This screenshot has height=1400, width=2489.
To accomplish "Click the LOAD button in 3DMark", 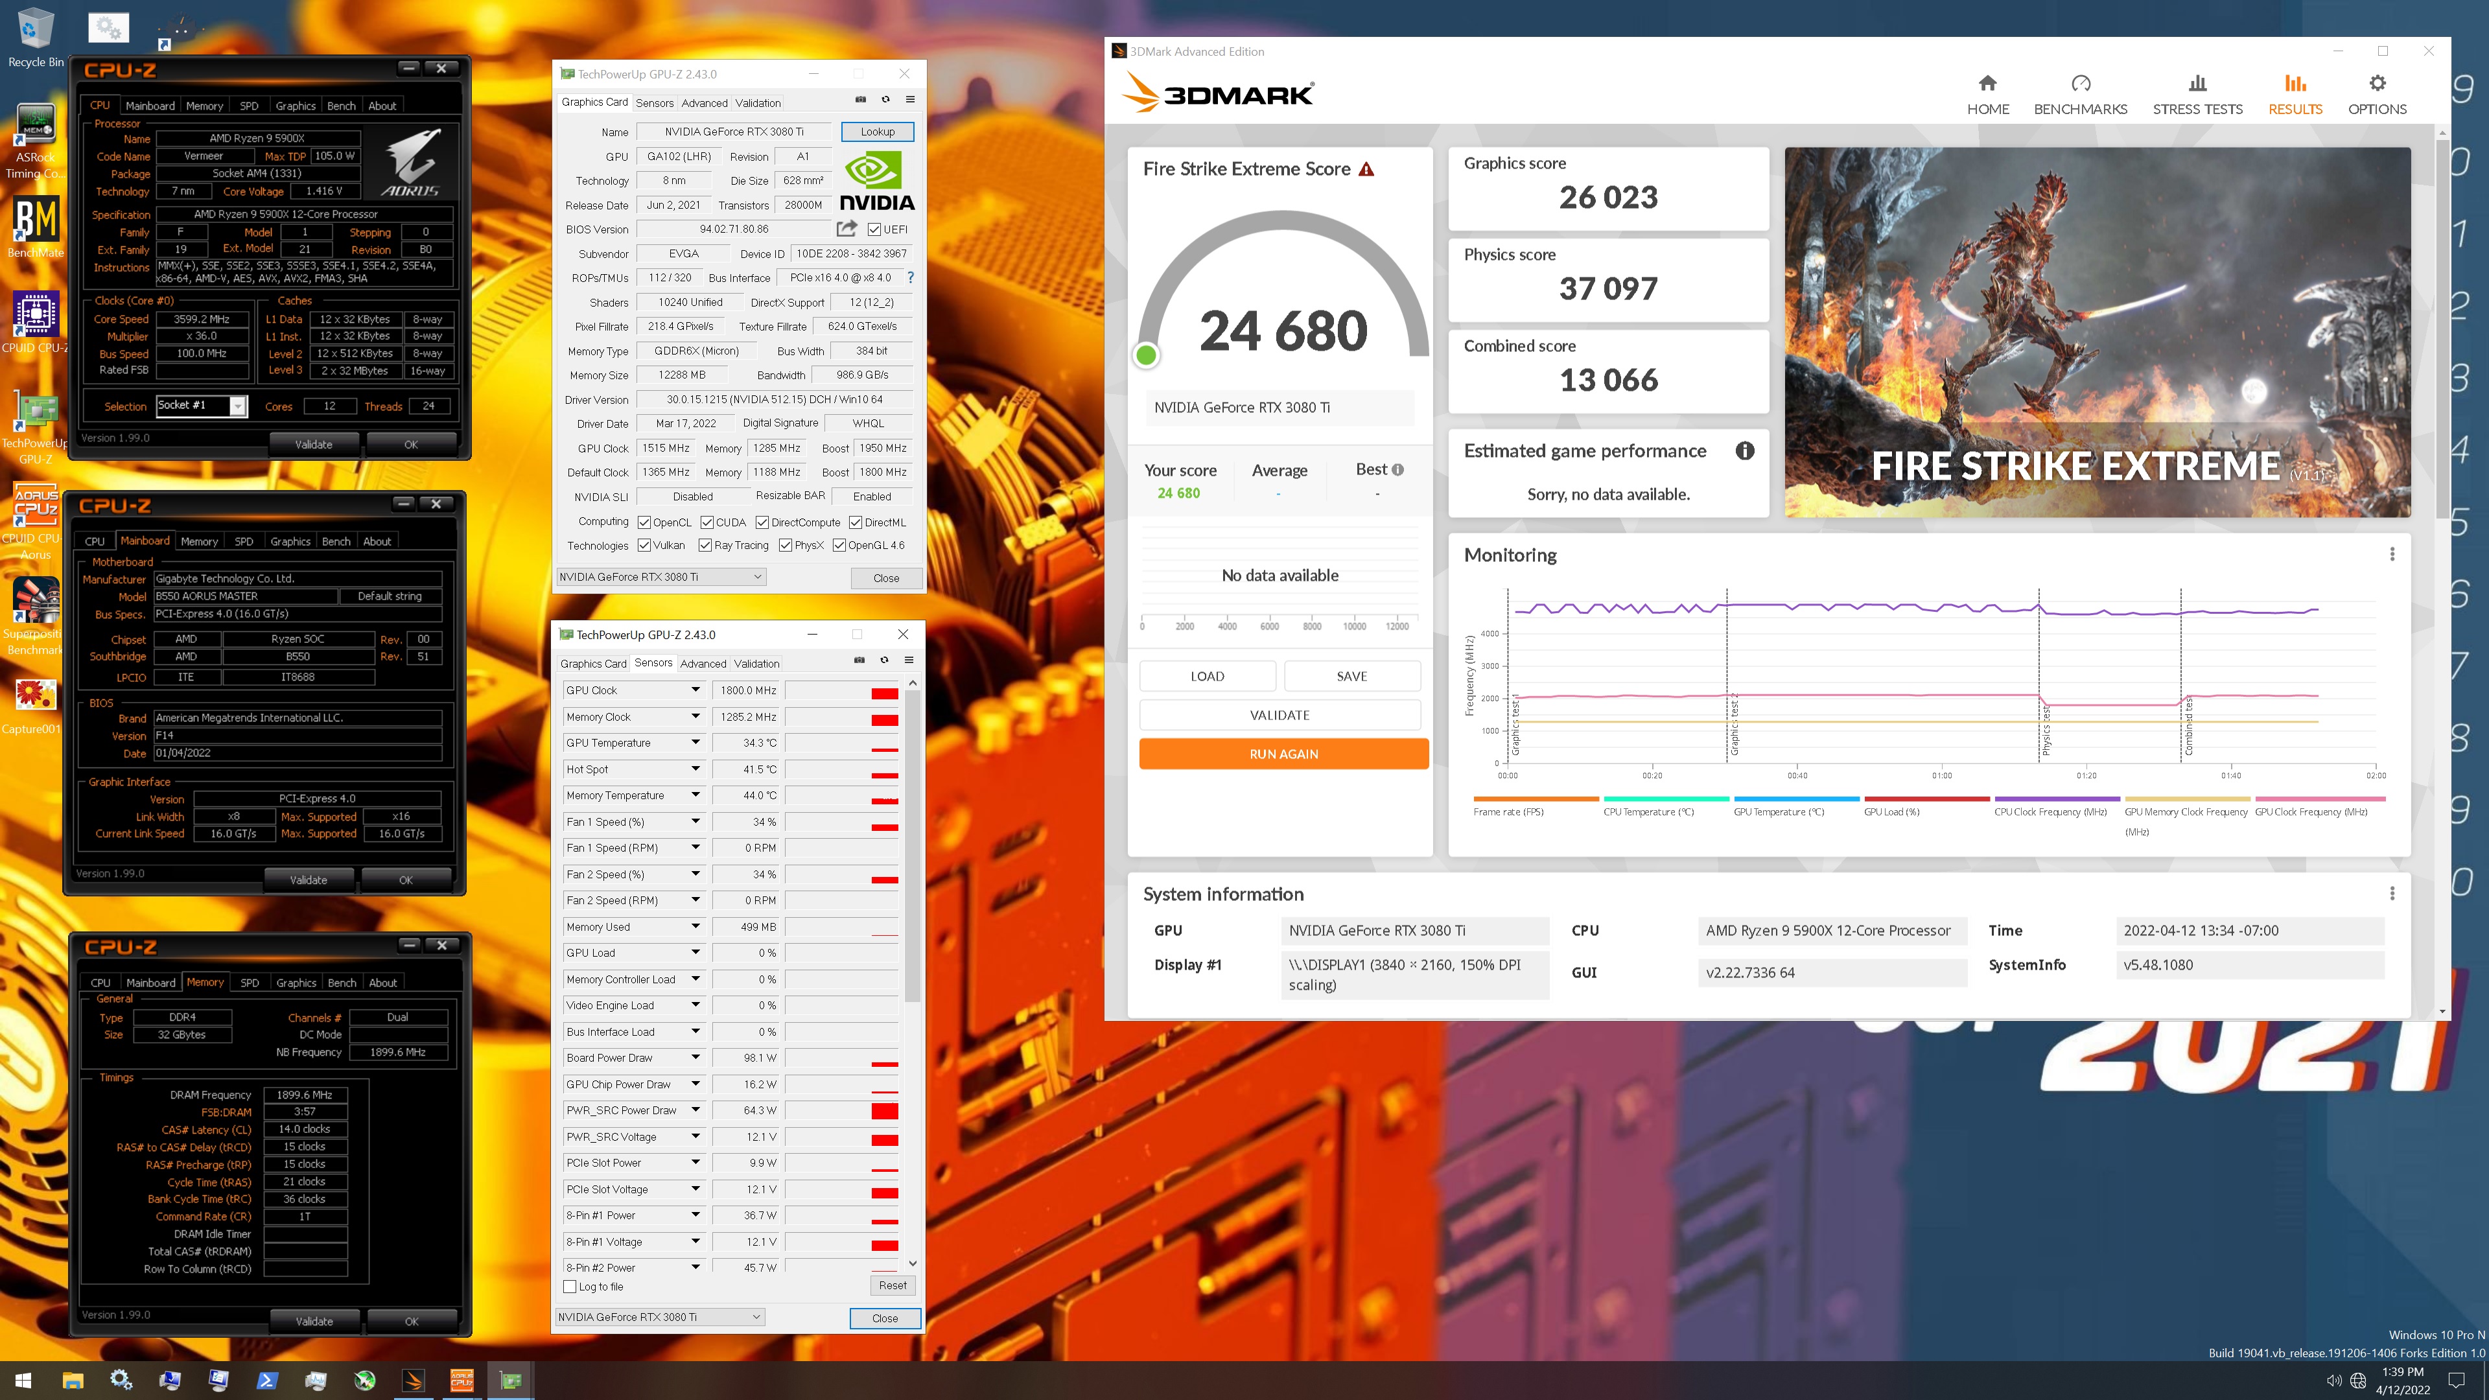I will click(x=1207, y=676).
